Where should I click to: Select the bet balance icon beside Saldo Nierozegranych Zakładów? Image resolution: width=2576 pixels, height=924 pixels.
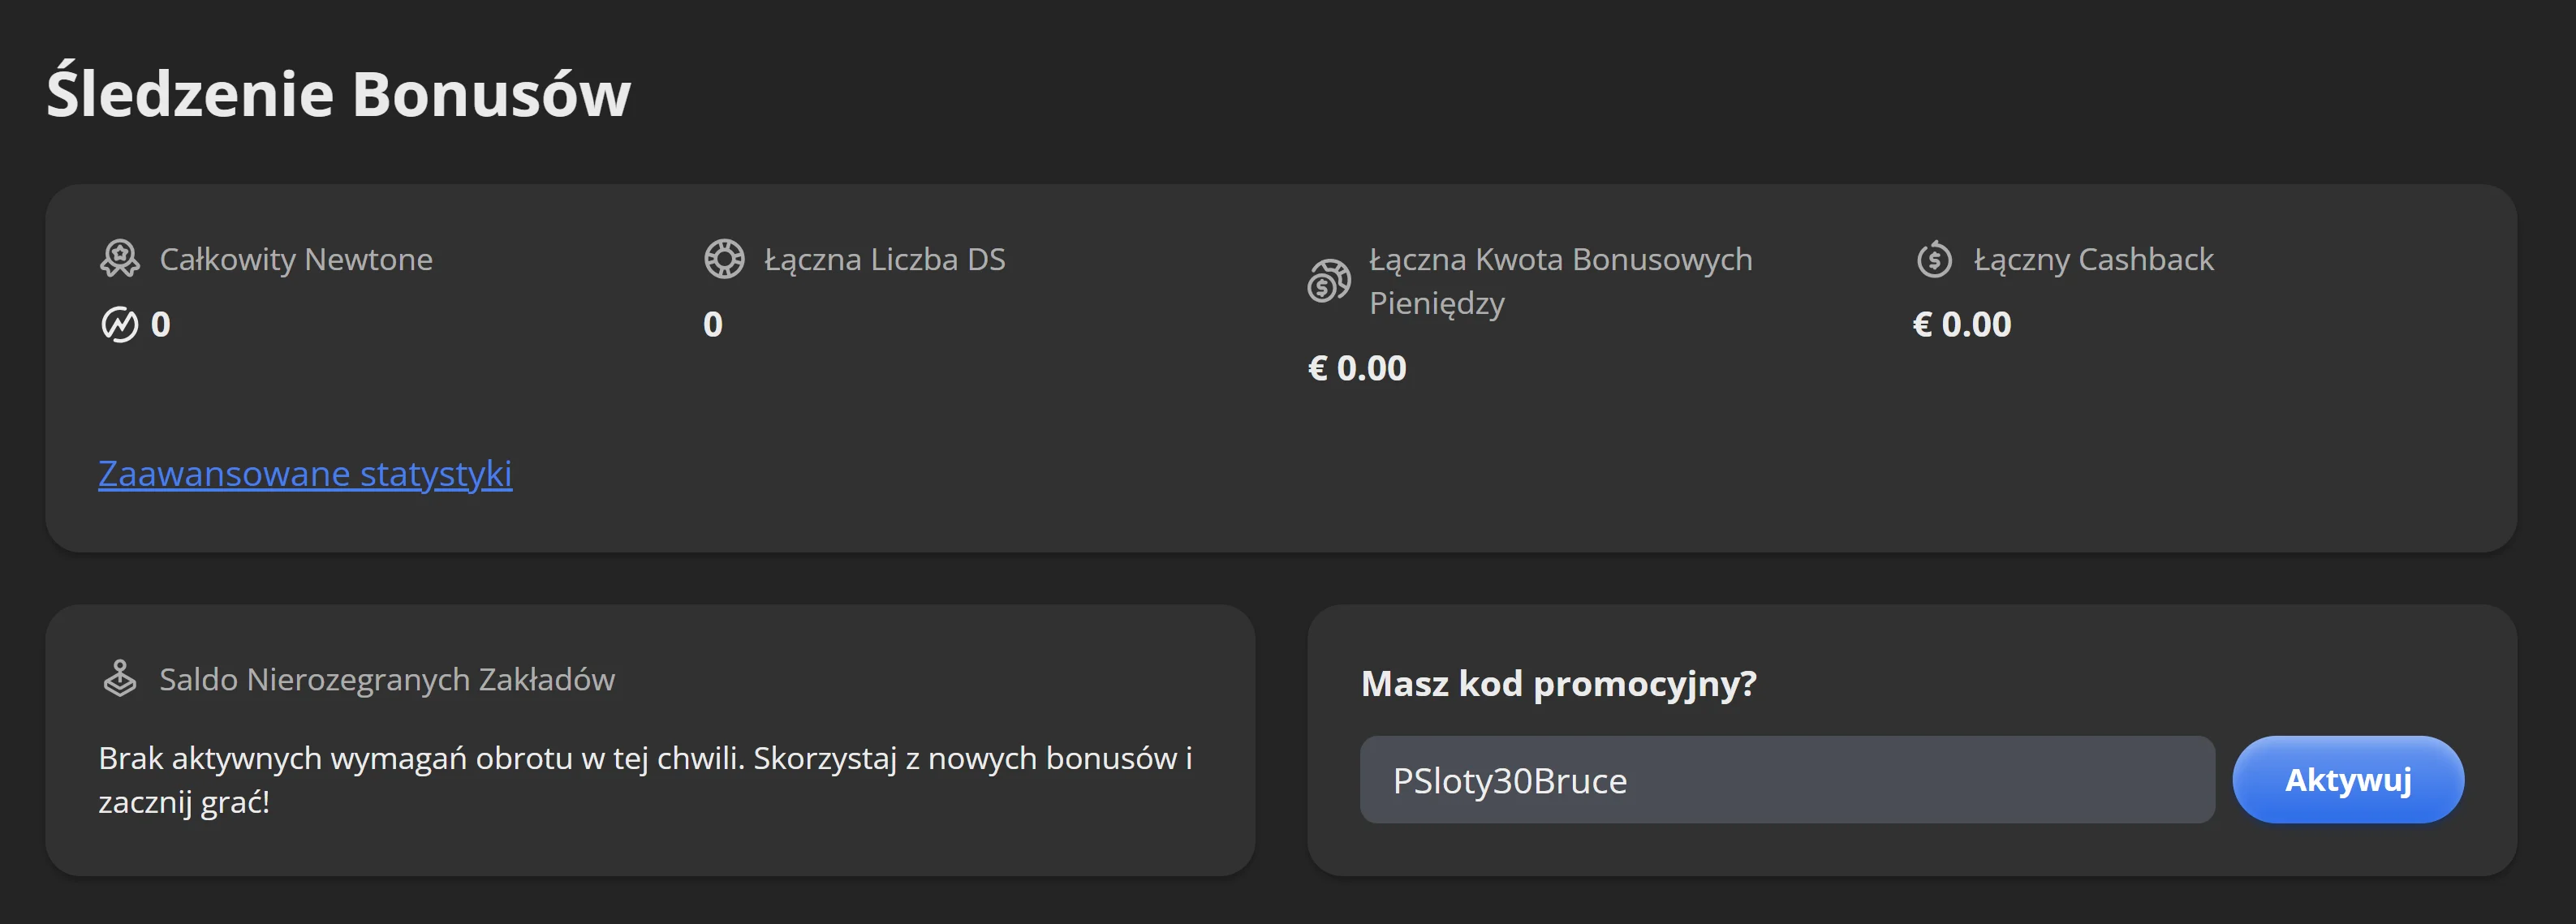122,678
